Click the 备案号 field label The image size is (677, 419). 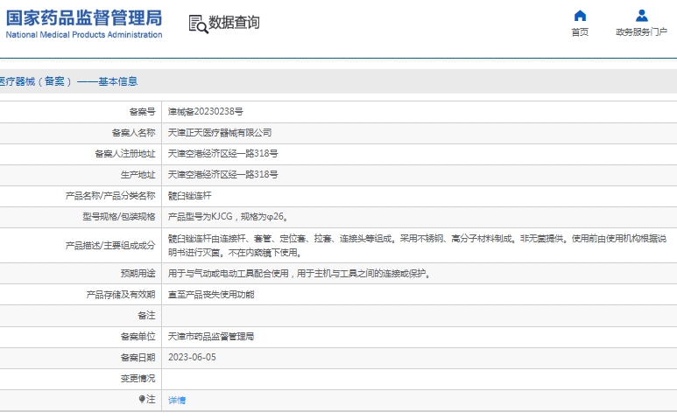(x=142, y=112)
